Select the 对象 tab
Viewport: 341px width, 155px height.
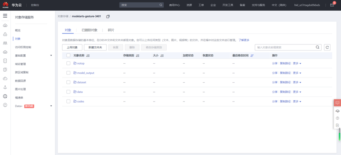pyautogui.click(x=68, y=30)
